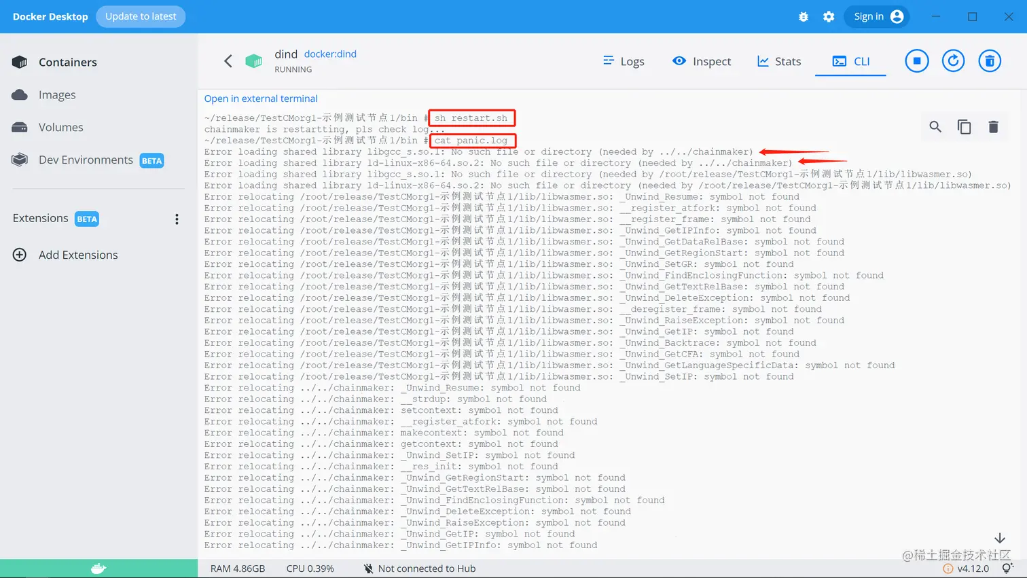Click the 'setcontext: symbol not found' line
This screenshot has height=578, width=1027.
pos(381,410)
